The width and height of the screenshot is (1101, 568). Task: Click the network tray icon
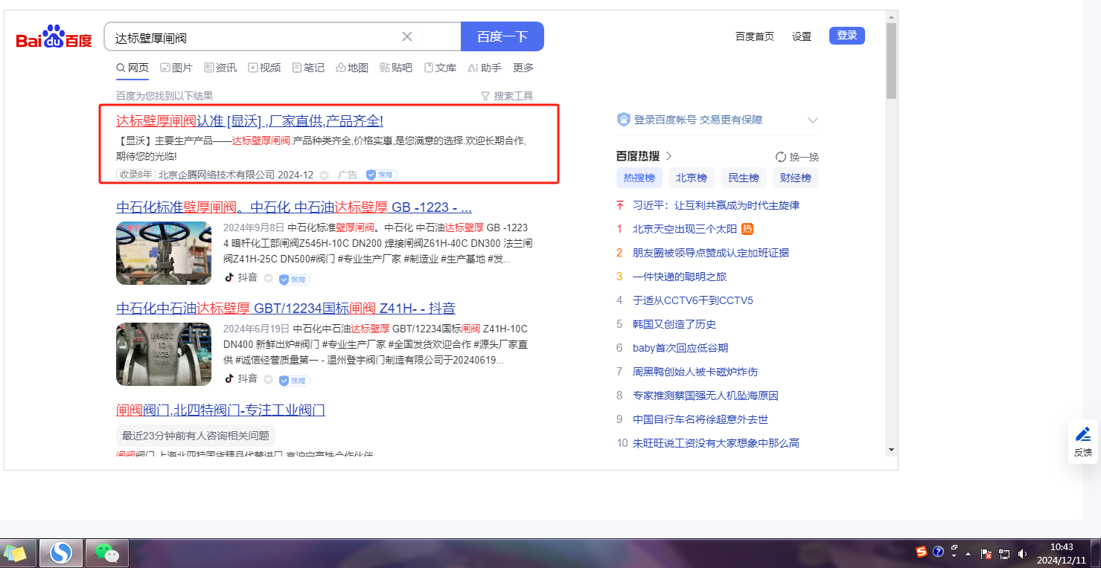(1004, 554)
